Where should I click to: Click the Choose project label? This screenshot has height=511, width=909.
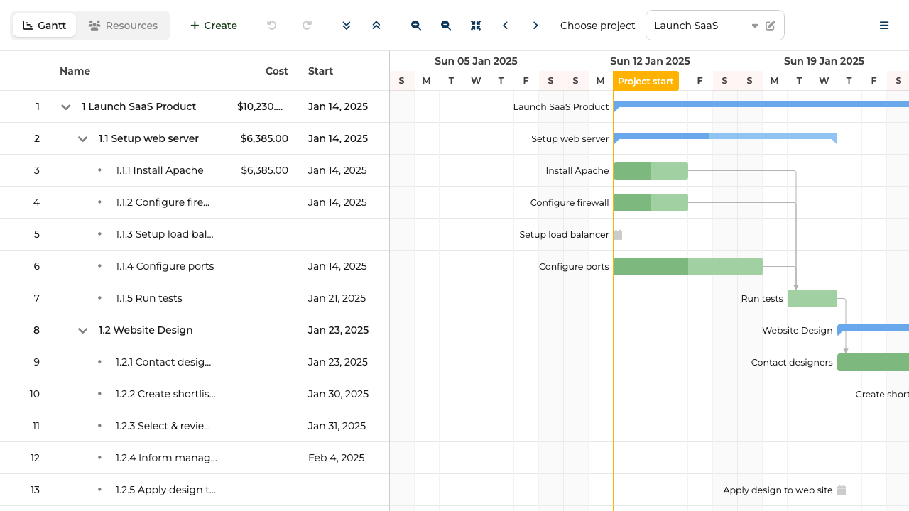pyautogui.click(x=598, y=26)
